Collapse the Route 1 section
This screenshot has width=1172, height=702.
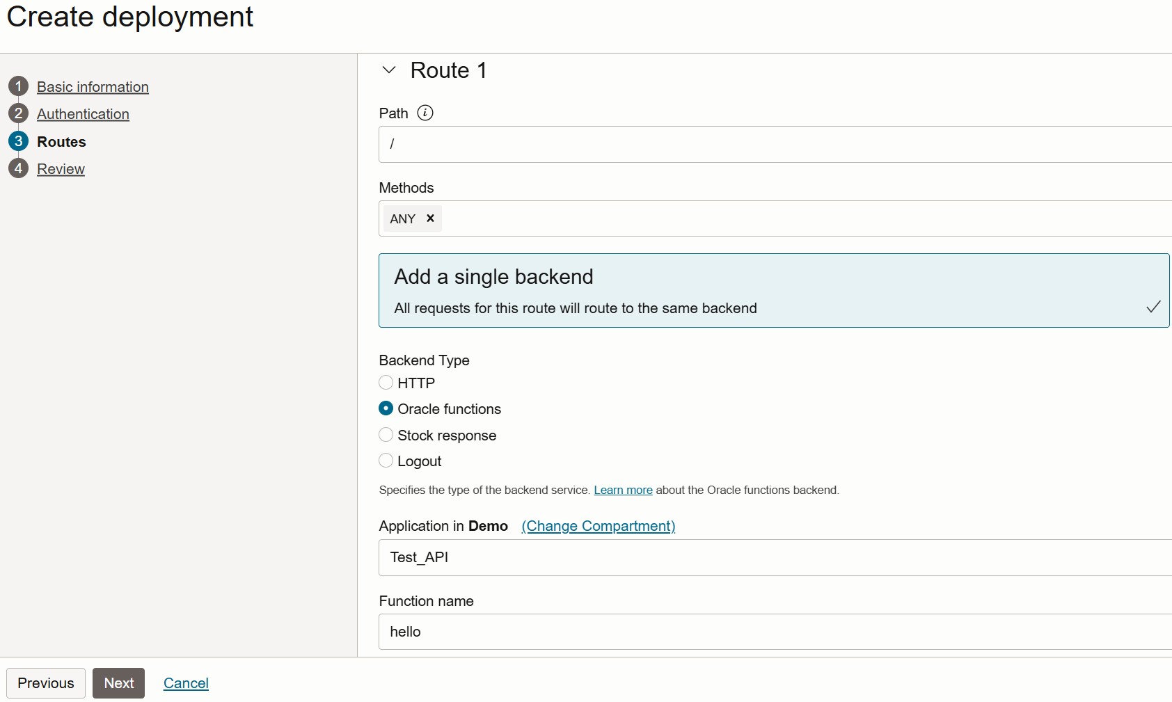(x=389, y=70)
